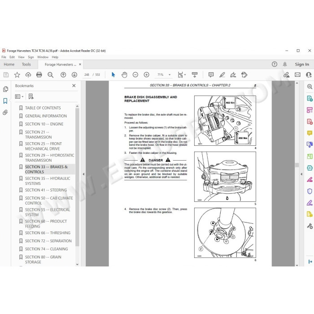Click the add new bookmark icon
The width and height of the screenshot is (314, 314).
coord(31,97)
